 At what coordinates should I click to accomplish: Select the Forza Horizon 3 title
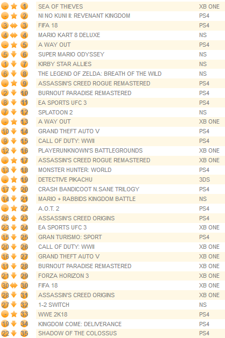point(64,276)
